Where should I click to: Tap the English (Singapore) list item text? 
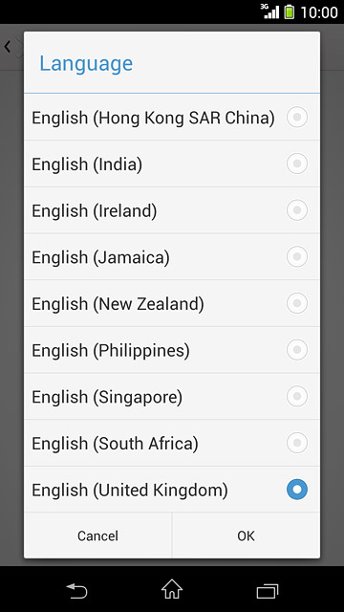[x=107, y=398]
